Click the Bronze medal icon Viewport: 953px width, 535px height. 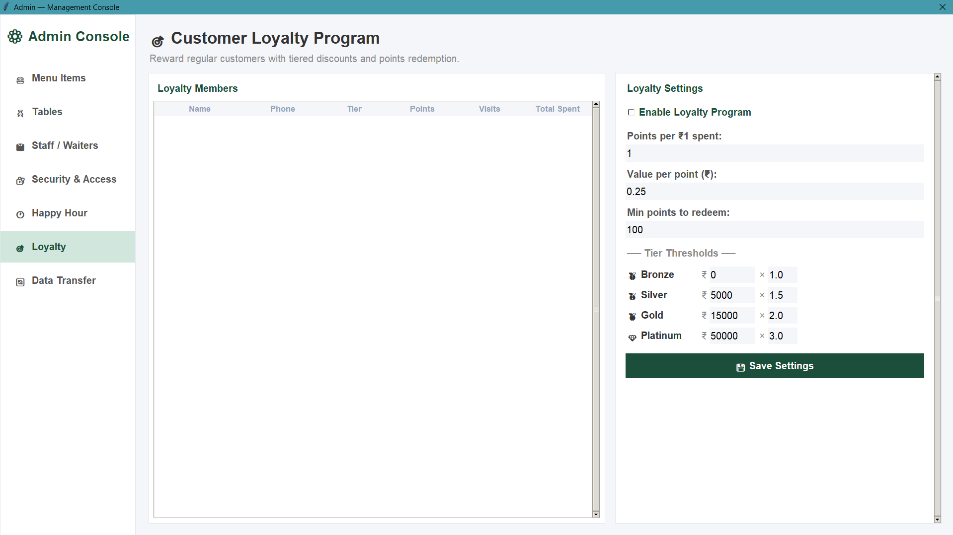(x=632, y=276)
